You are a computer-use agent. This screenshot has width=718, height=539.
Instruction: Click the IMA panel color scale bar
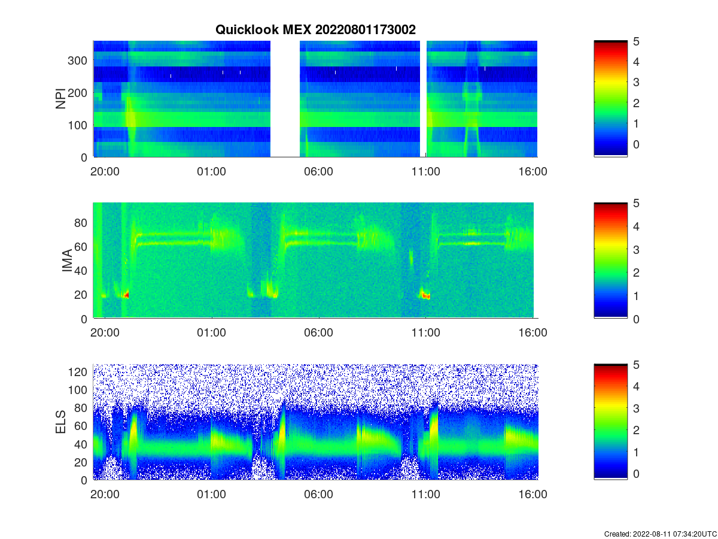(610, 261)
